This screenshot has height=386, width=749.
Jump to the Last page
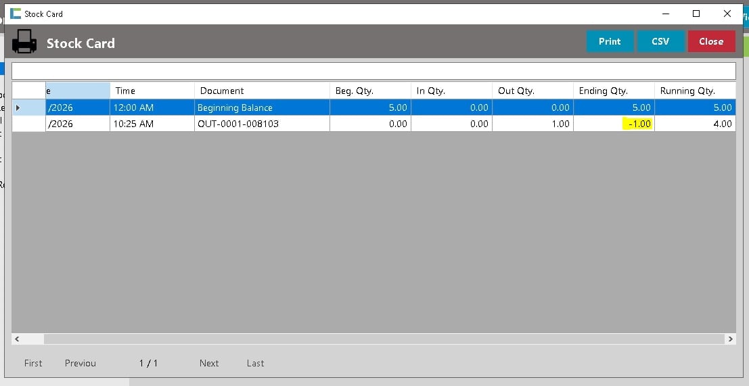[x=255, y=363]
